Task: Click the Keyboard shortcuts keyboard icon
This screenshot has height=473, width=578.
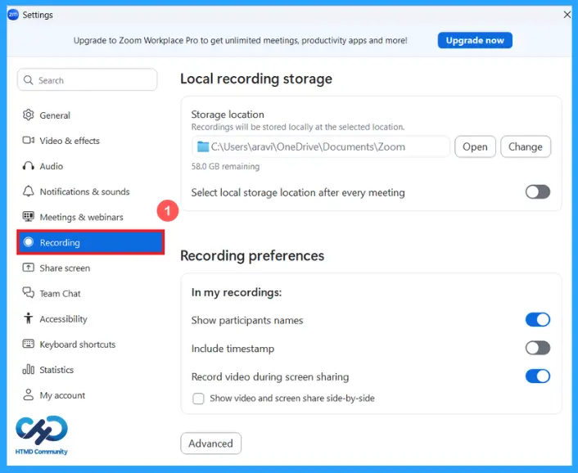Action: [x=29, y=344]
